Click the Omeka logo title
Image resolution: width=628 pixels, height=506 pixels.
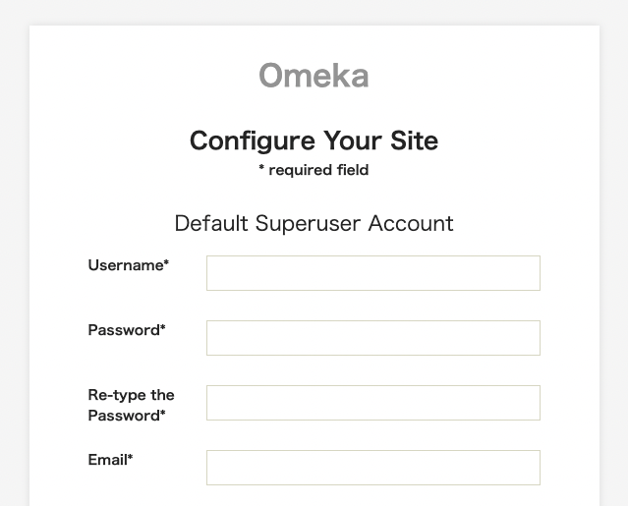click(314, 76)
